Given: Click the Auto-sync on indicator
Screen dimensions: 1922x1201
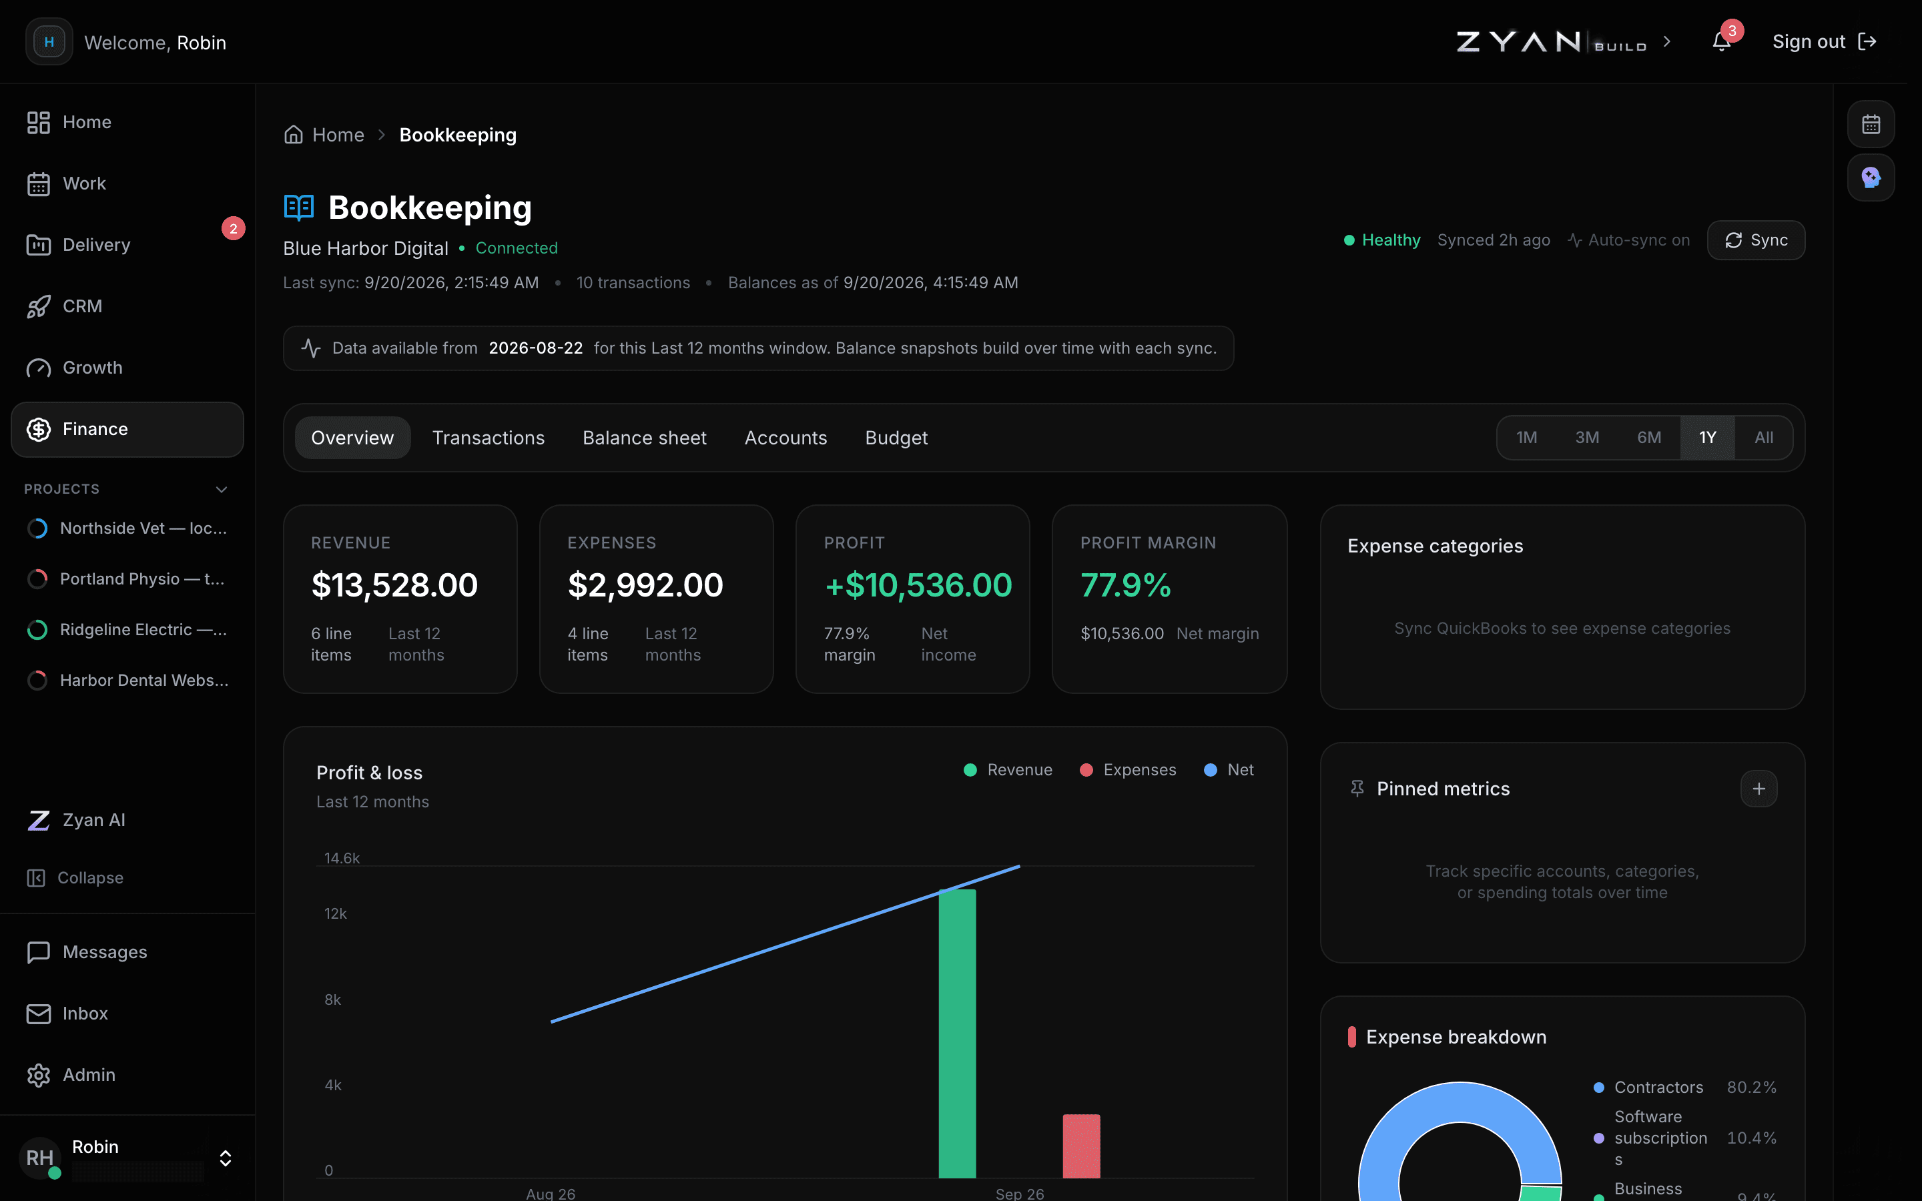Looking at the screenshot, I should (x=1628, y=240).
